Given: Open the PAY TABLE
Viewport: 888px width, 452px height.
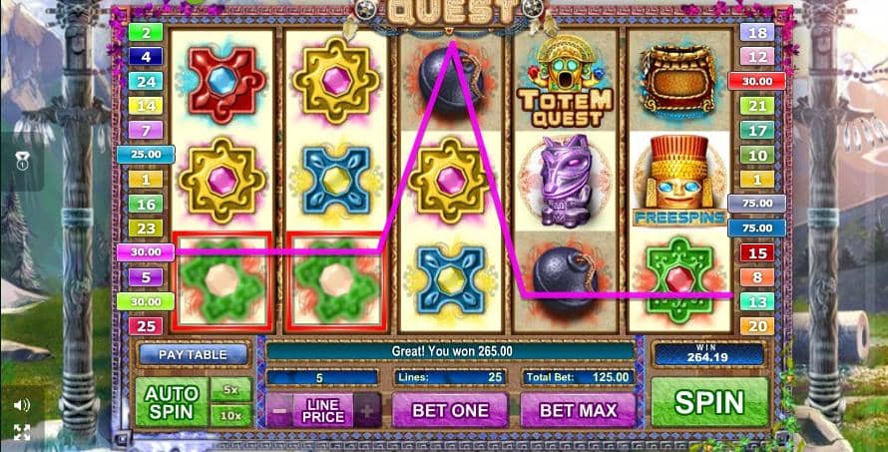Looking at the screenshot, I should (x=194, y=354).
